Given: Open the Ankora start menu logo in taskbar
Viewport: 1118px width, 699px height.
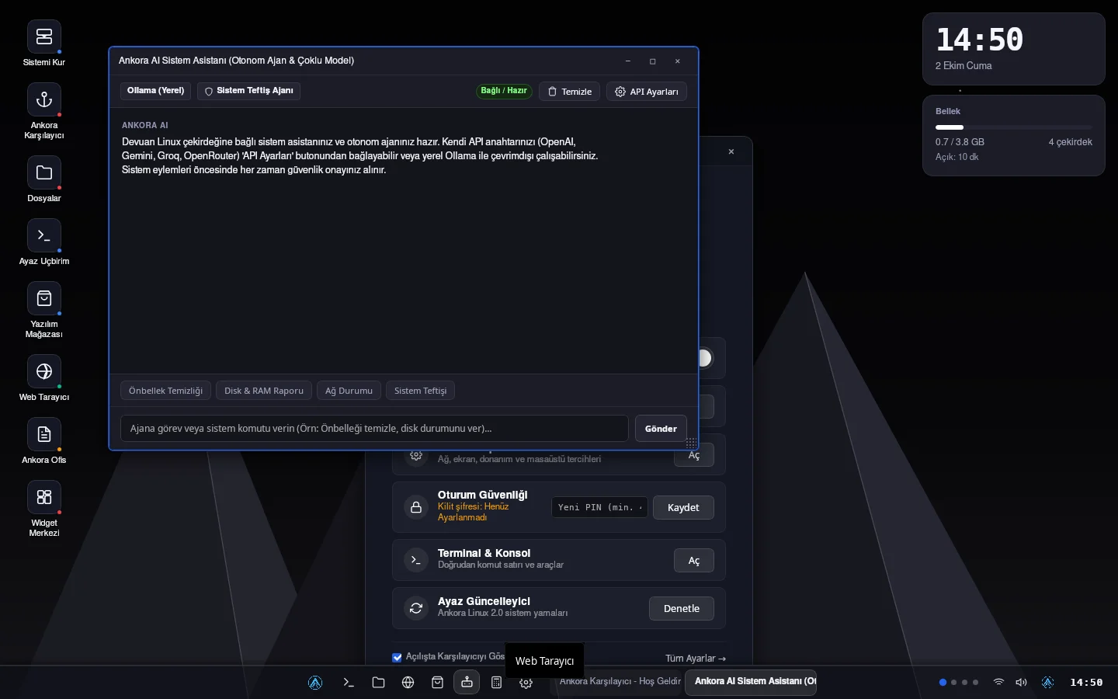Looking at the screenshot, I should point(315,683).
